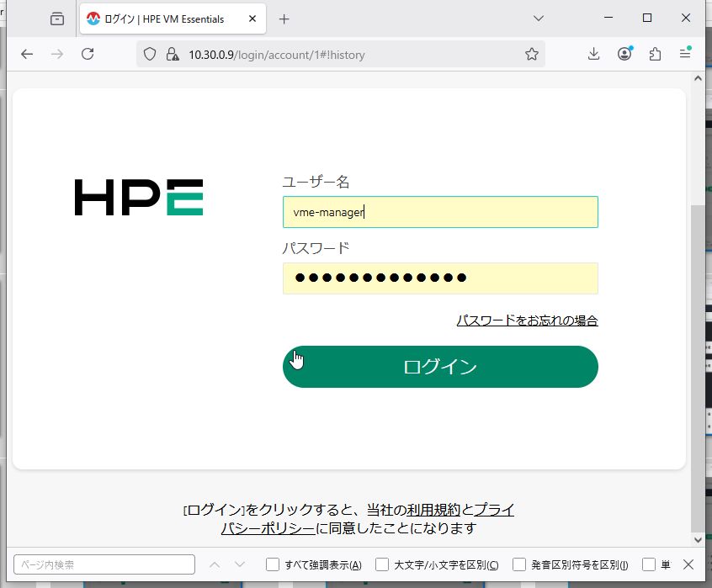Enable the すべて強調表示 checkbox

coord(273,564)
